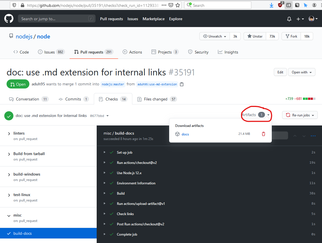
Task: Open the Artifacts dropdown
Action: (256, 115)
